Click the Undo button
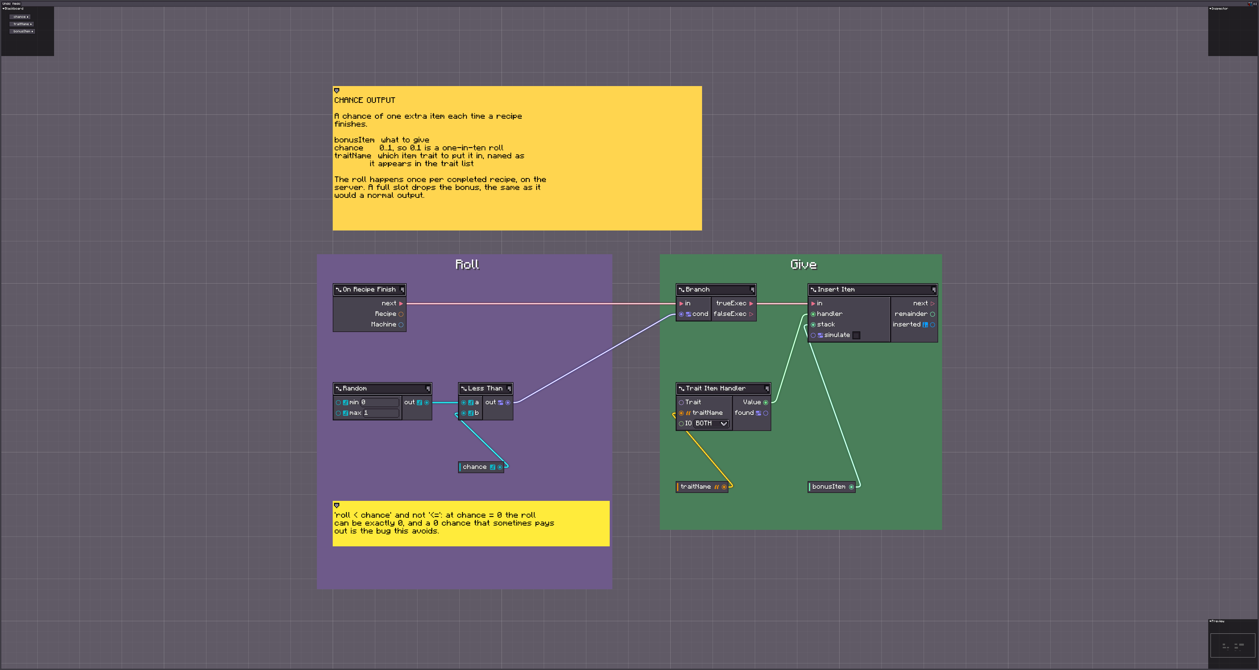Image resolution: width=1259 pixels, height=670 pixels. (6, 3)
